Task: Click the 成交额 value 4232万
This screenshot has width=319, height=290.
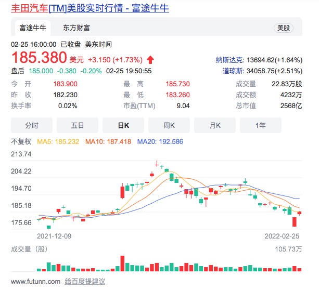Action: tap(291, 95)
